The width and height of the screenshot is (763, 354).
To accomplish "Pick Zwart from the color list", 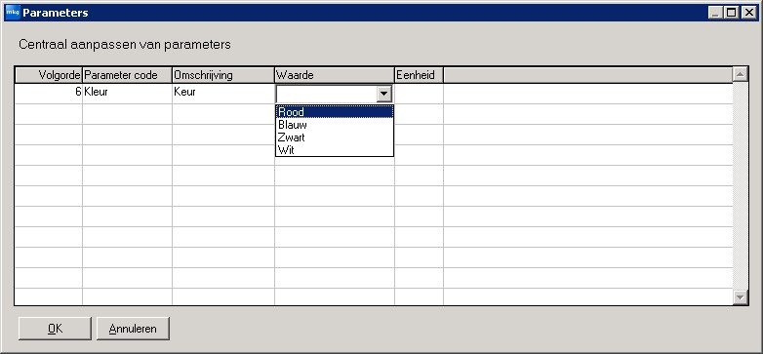I will pyautogui.click(x=335, y=138).
